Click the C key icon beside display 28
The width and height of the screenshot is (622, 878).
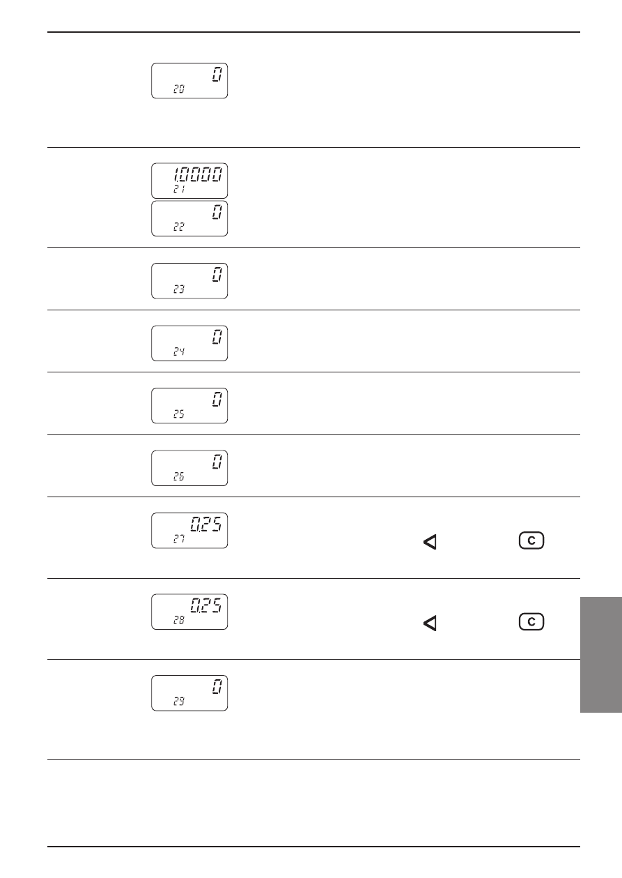coord(531,621)
